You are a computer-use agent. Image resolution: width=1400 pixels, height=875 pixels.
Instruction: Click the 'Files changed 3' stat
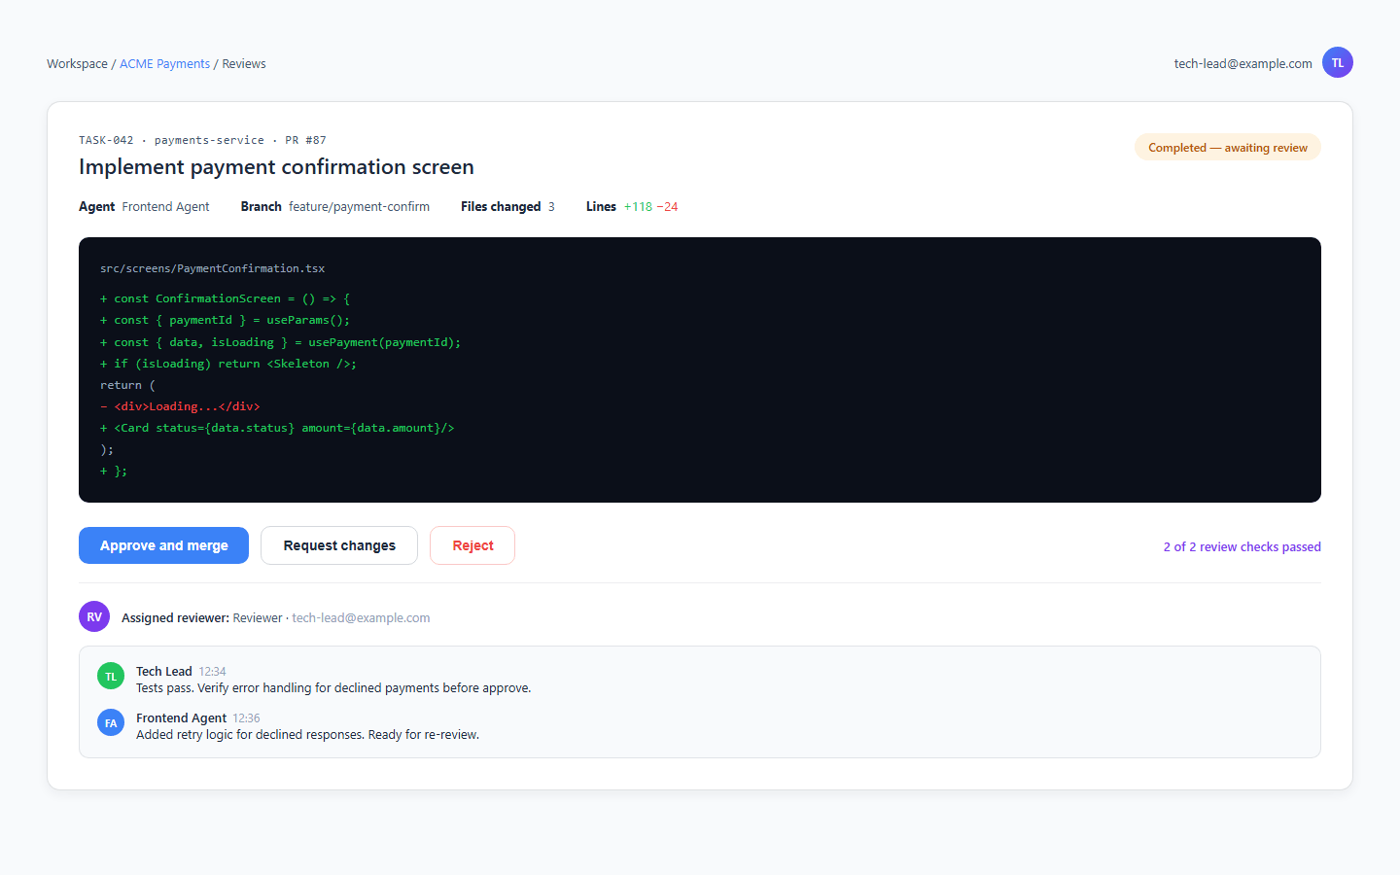(x=507, y=206)
